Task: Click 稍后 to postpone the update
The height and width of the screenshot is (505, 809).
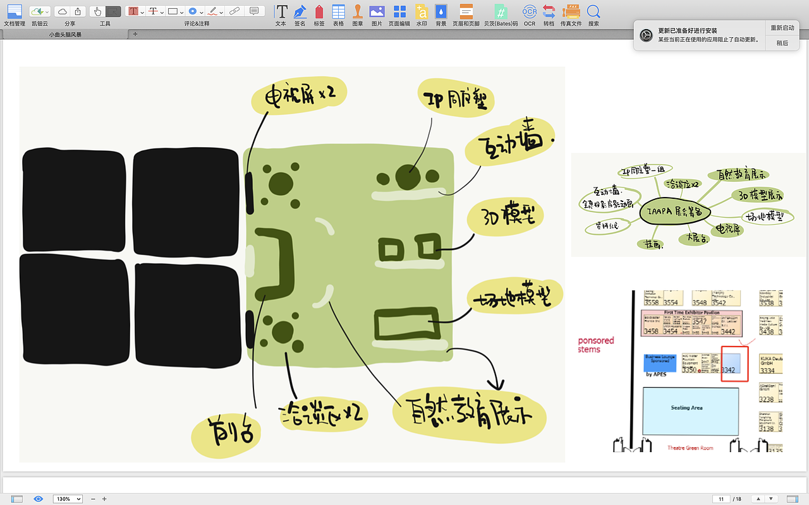Action: (782, 43)
